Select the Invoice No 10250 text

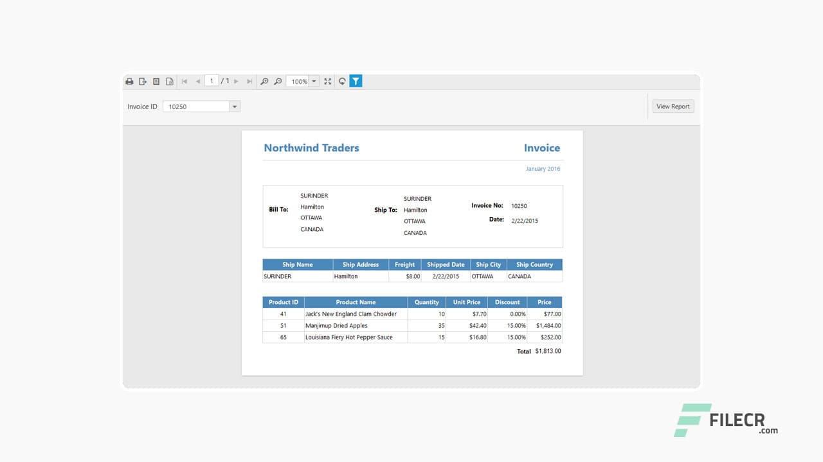519,205
